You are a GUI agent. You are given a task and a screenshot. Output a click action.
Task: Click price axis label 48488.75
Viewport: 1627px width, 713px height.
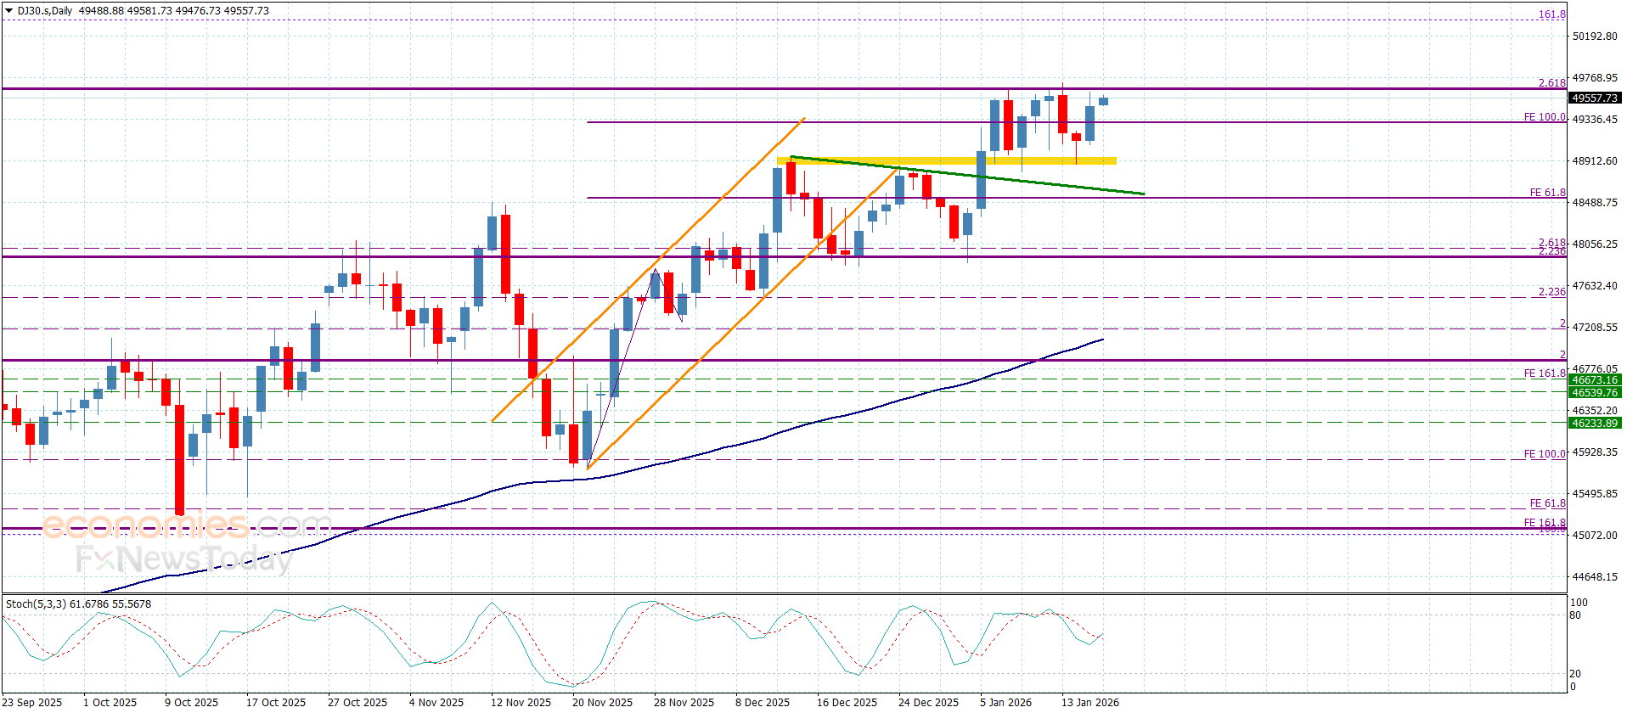(x=1595, y=203)
